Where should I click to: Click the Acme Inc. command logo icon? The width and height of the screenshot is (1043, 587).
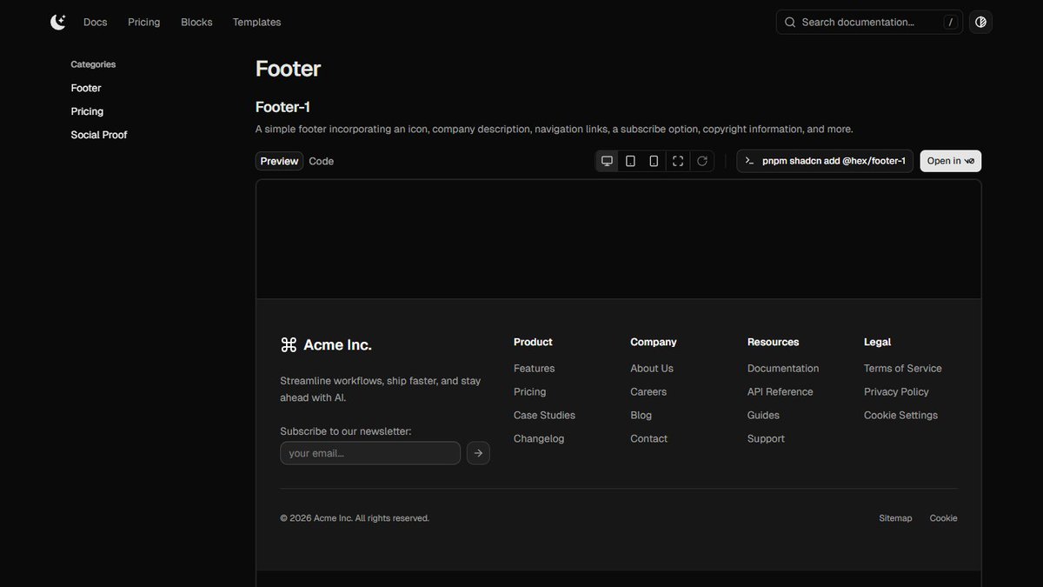pos(289,345)
